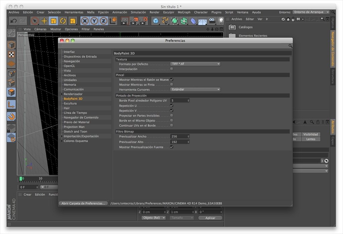This screenshot has height=234, width=343.
Task: Toggle the Y axis lock
Action: [x=94, y=21]
